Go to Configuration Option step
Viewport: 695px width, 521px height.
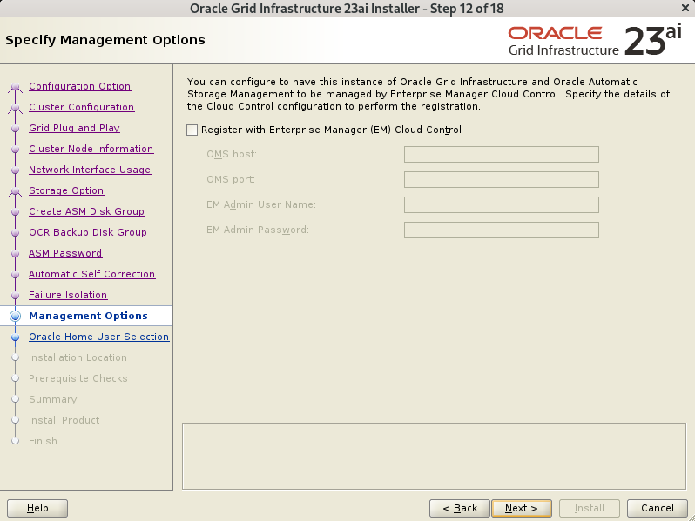point(80,86)
